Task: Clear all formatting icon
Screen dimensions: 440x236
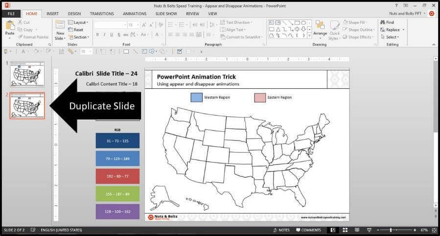Action: [x=161, y=25]
